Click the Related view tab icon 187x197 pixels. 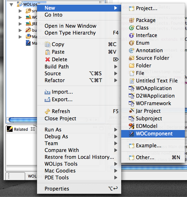tap(10, 129)
